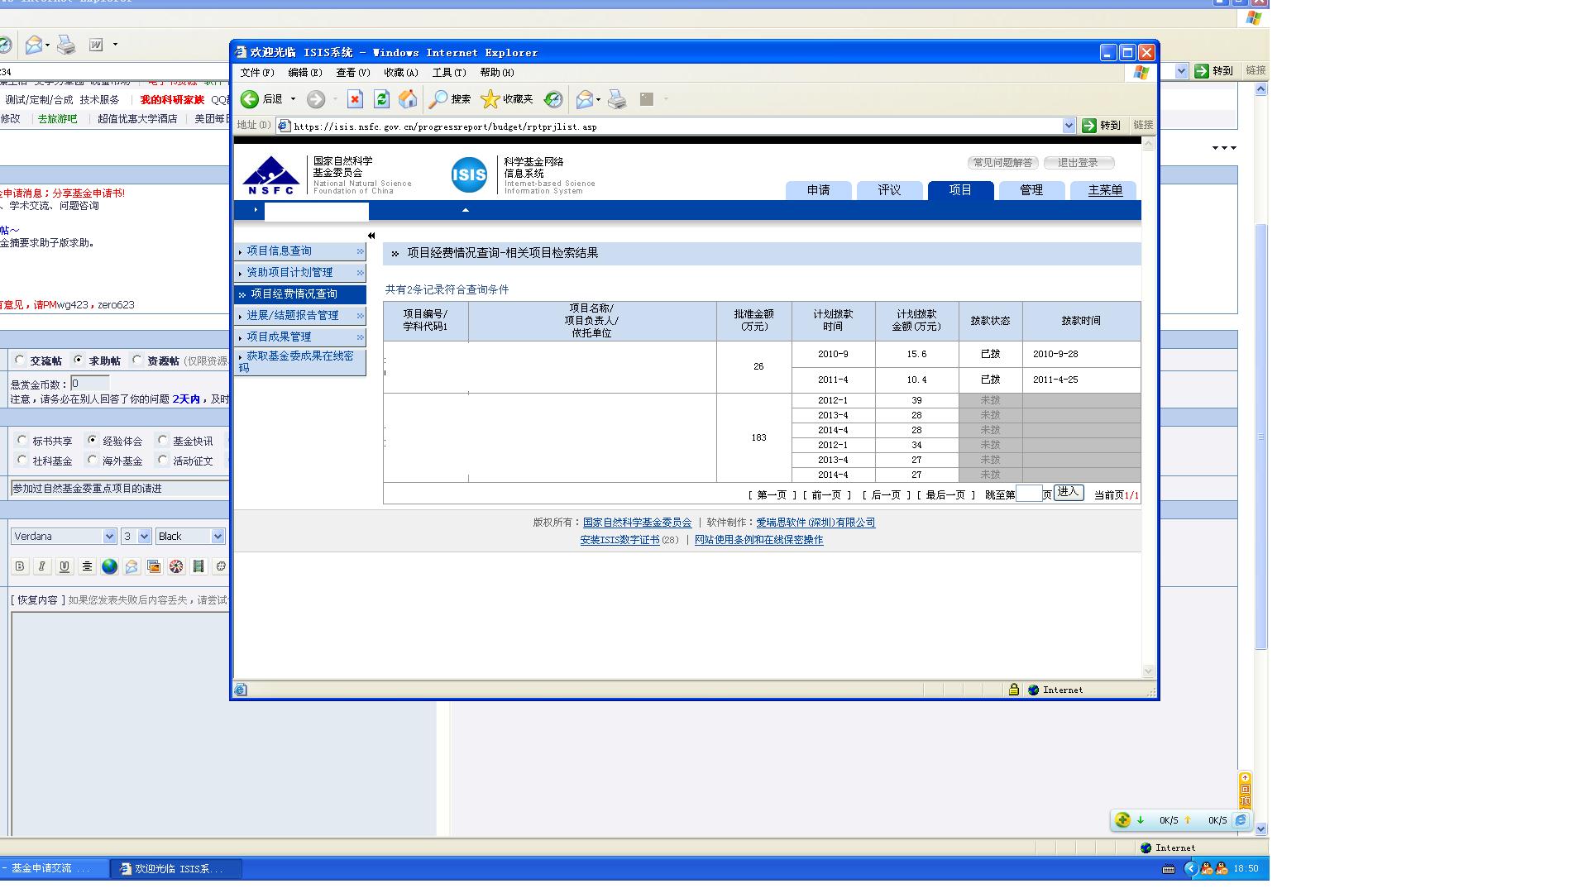1588x893 pixels.
Task: Click the History clock icon
Action: pyautogui.click(x=553, y=100)
